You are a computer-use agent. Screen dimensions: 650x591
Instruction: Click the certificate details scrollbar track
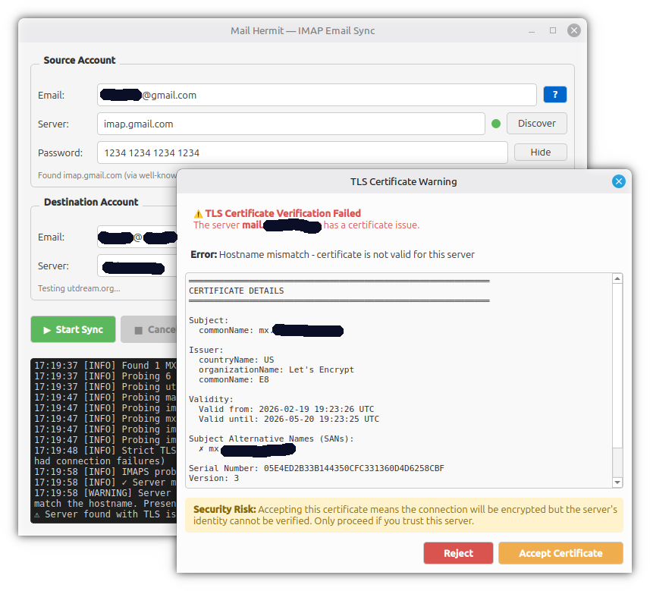617,463
